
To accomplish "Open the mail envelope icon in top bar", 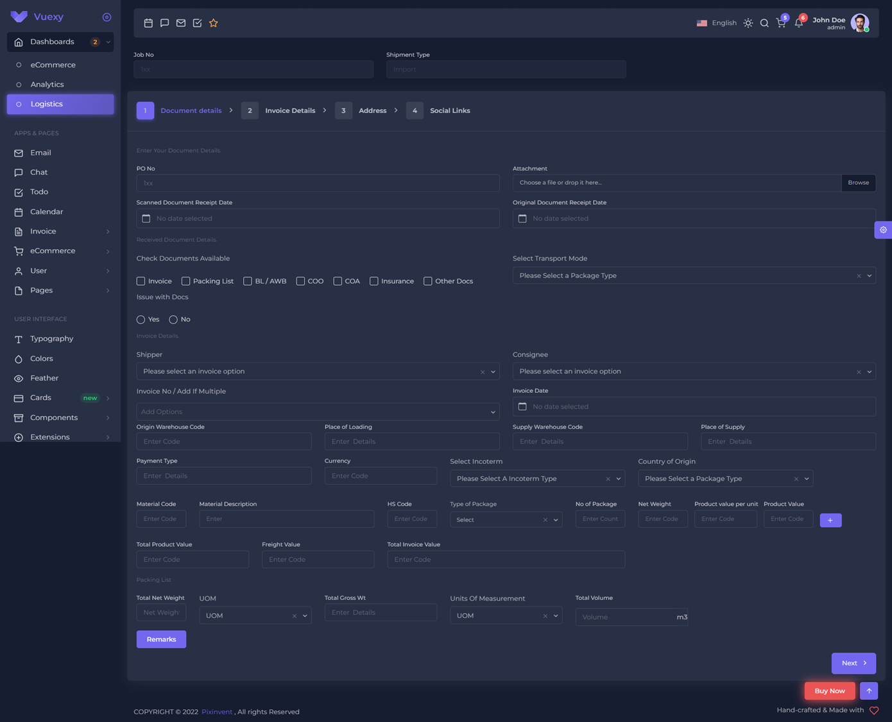I will (x=181, y=23).
